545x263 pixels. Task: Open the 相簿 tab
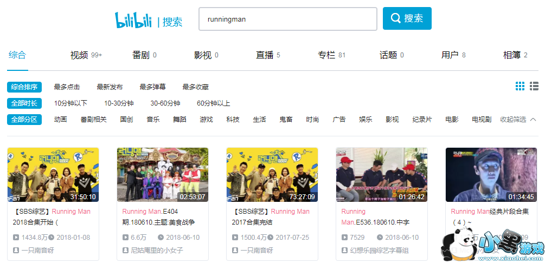[x=516, y=55]
